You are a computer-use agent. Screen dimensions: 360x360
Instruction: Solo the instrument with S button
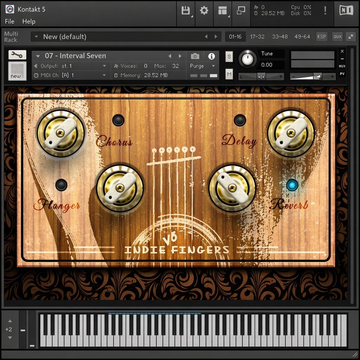229,57
